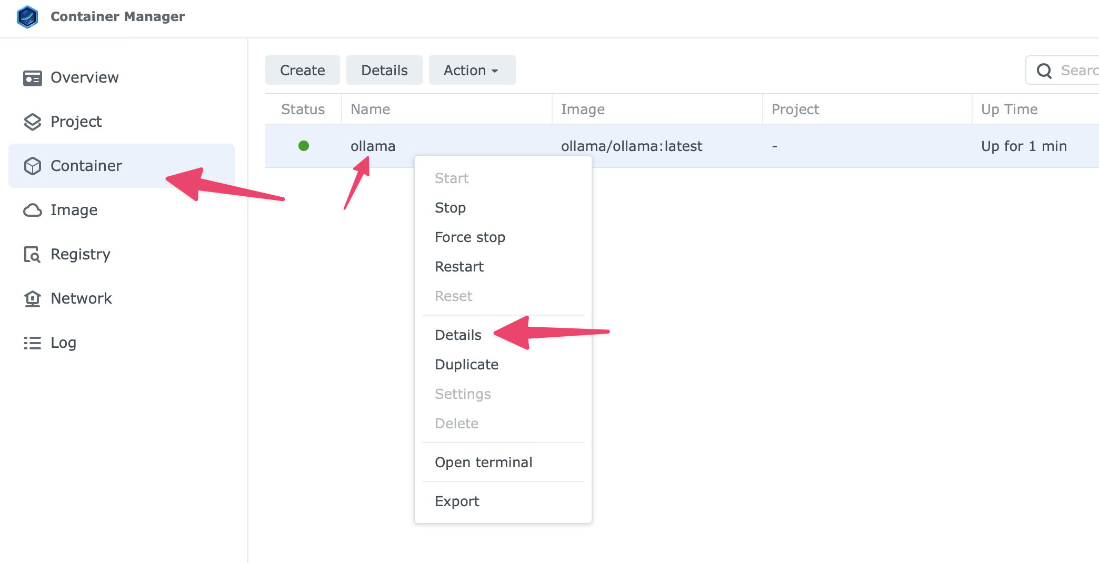Select the Container cube icon in sidebar
This screenshot has height=563, width=1099.
(x=33, y=166)
